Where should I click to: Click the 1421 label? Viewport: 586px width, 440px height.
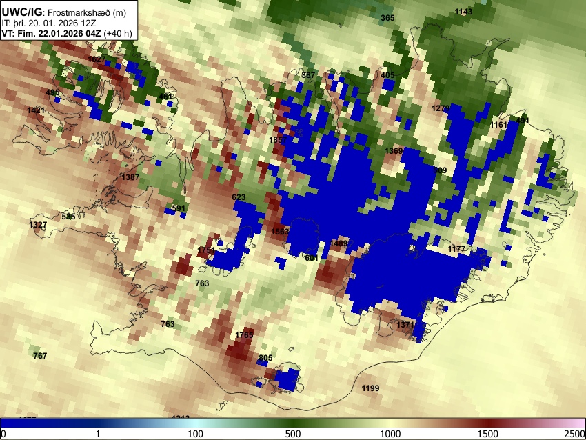[x=36, y=110]
